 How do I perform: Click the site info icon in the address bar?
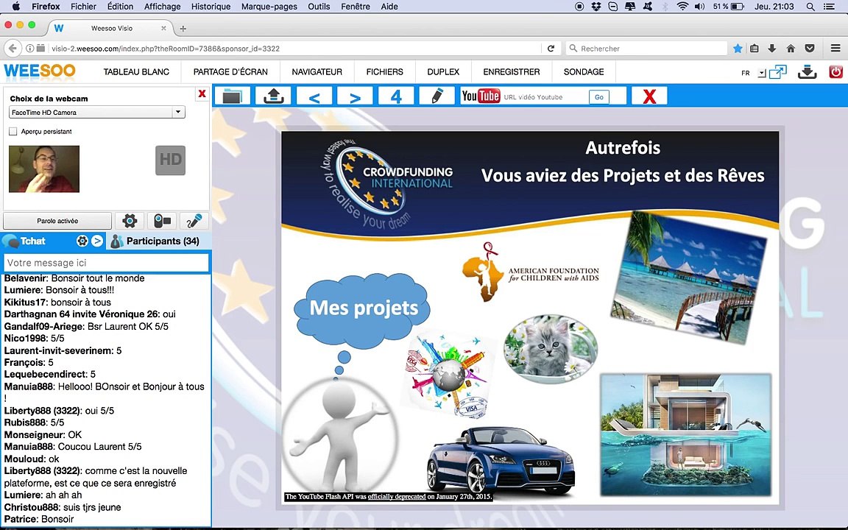pyautogui.click(x=30, y=49)
